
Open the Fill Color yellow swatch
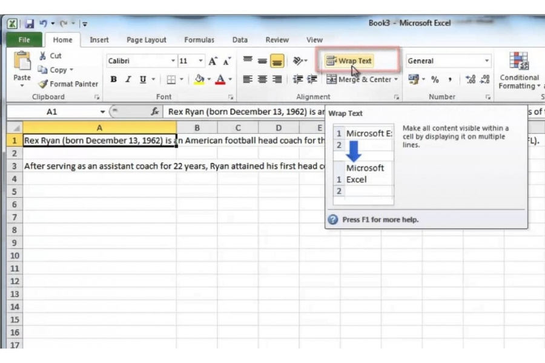tap(199, 79)
